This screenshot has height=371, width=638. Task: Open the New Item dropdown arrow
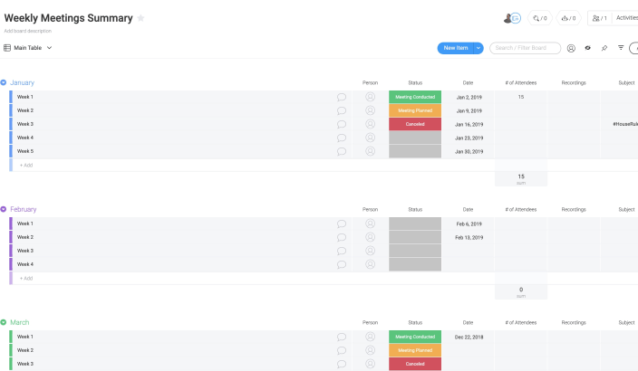pos(478,48)
